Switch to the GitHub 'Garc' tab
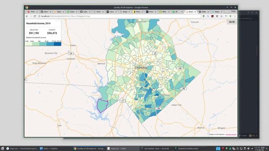This screenshot has height=151, width=269. [45, 12]
